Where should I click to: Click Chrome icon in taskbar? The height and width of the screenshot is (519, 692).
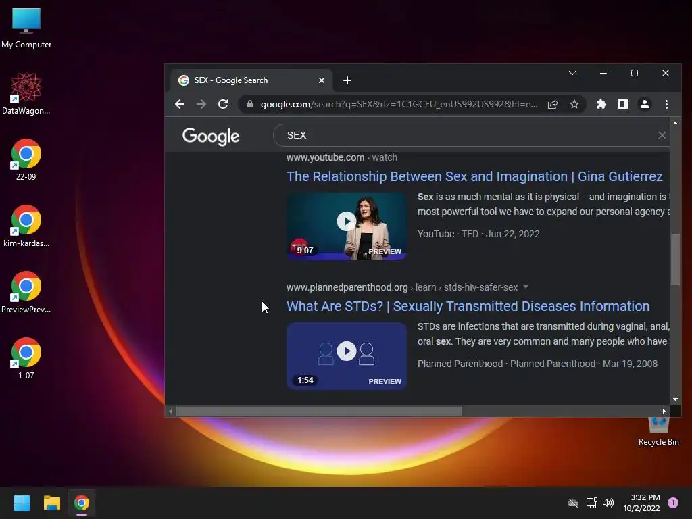click(82, 503)
